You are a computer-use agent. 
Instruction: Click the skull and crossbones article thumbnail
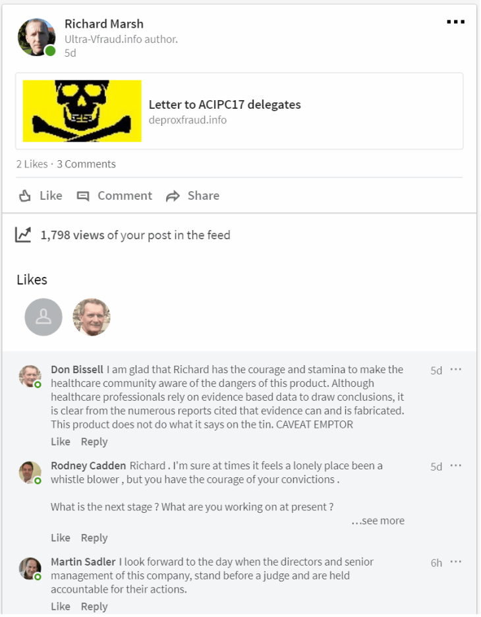click(x=82, y=111)
